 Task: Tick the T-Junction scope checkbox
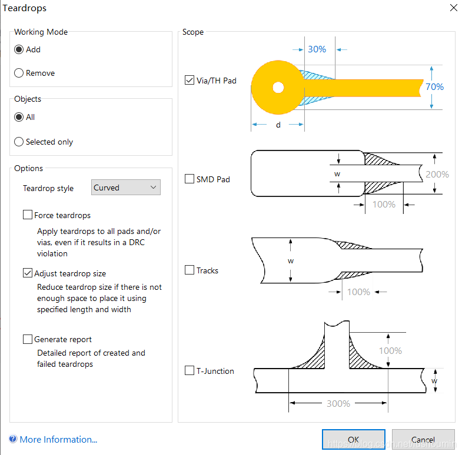190,371
